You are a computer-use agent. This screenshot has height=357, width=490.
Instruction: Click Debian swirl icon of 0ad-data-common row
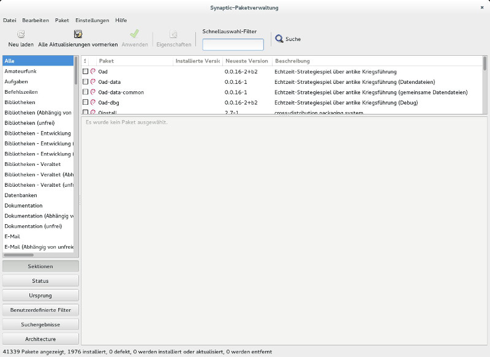[93, 92]
